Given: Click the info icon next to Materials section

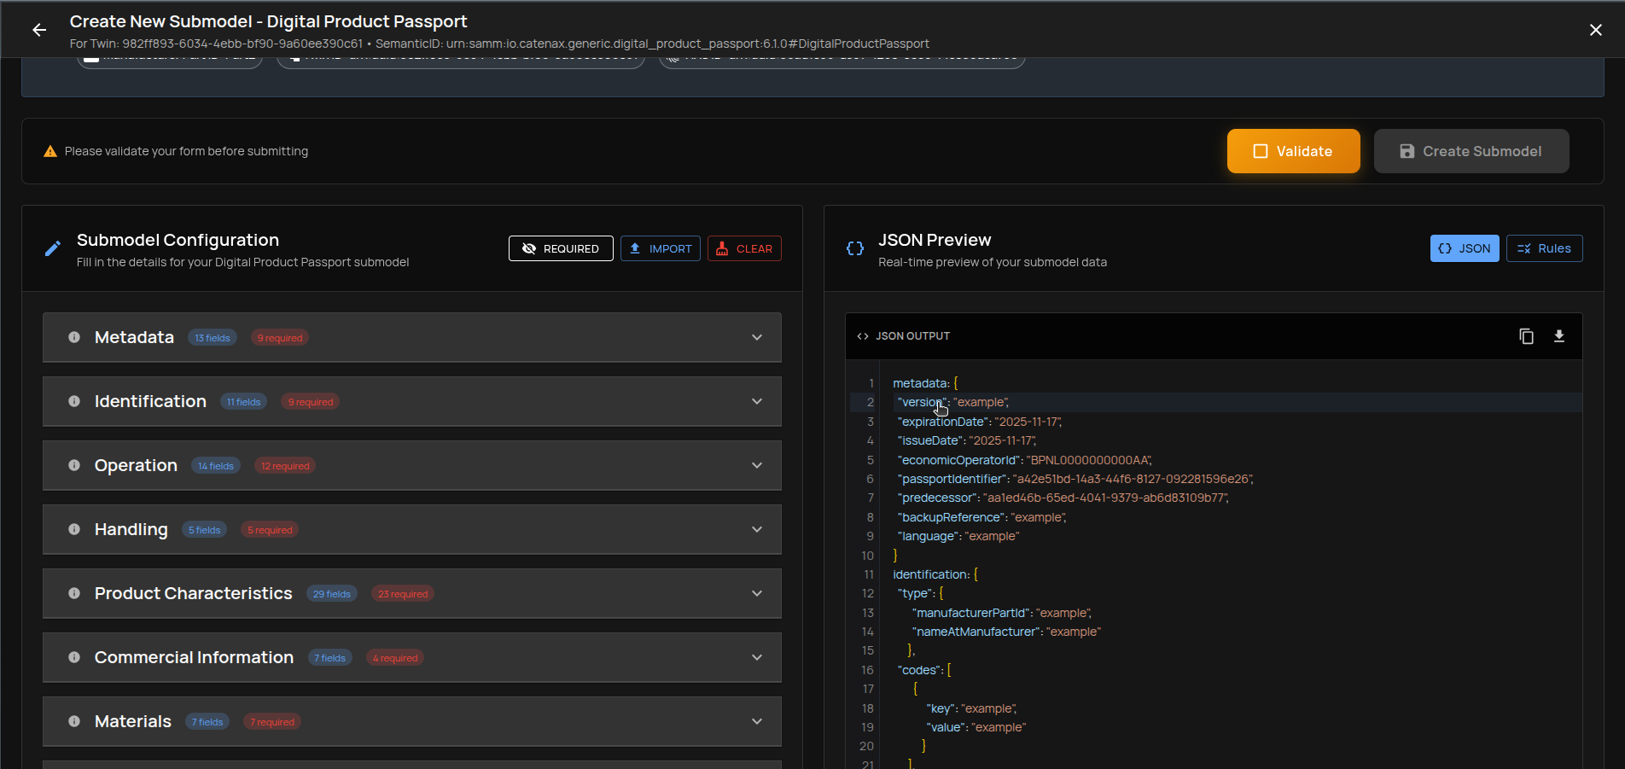Looking at the screenshot, I should [x=73, y=721].
